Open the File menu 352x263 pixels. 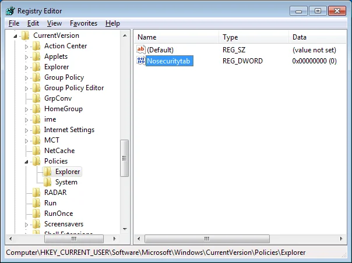coord(14,23)
